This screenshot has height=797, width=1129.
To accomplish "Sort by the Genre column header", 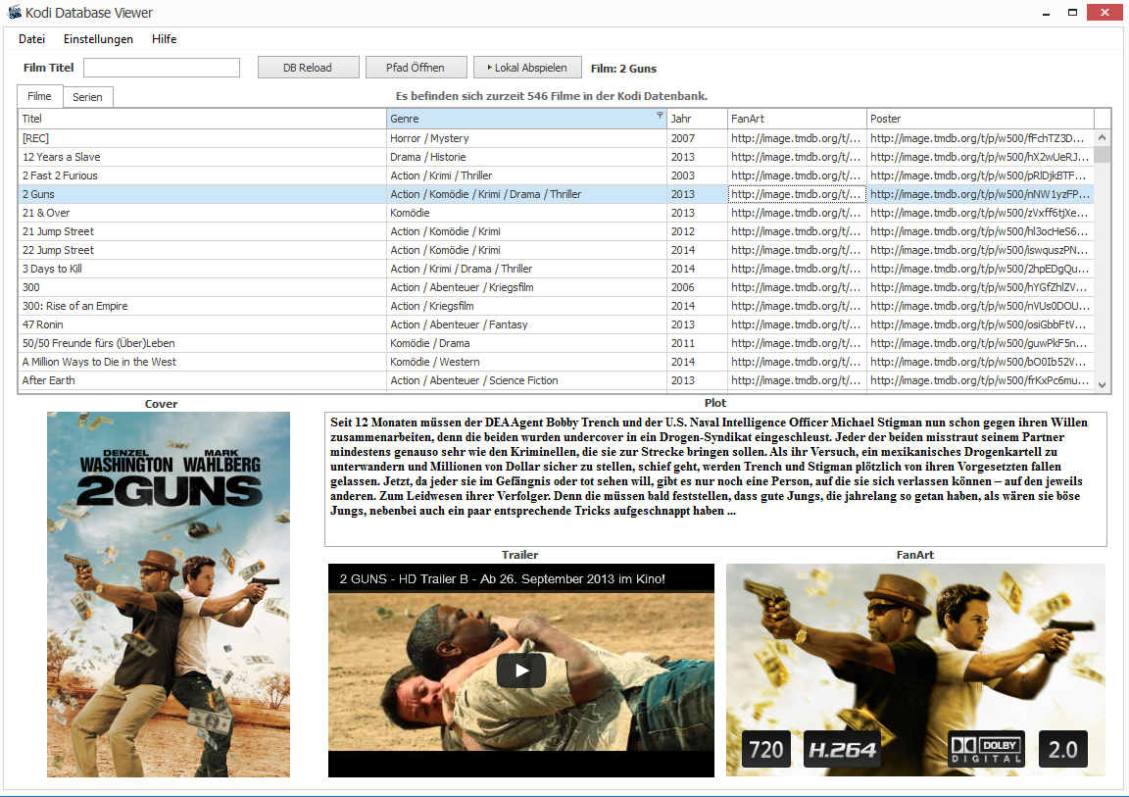I will click(526, 119).
